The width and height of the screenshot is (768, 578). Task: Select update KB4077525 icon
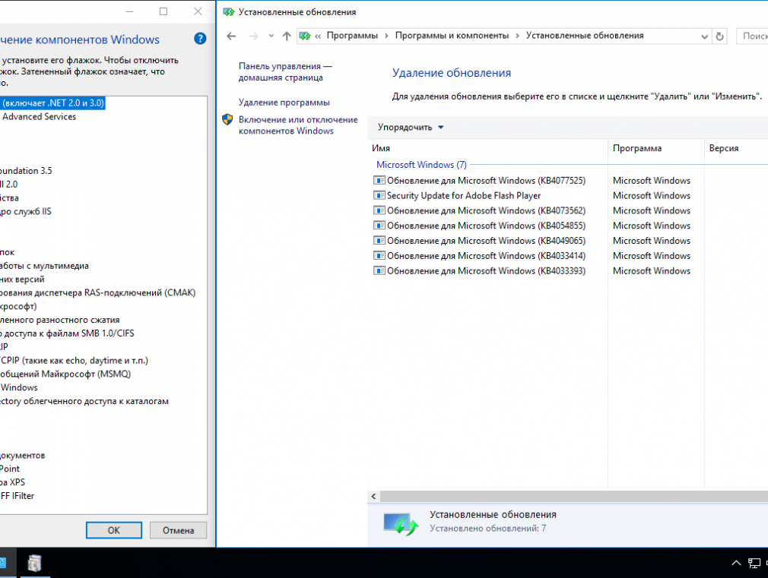click(379, 181)
